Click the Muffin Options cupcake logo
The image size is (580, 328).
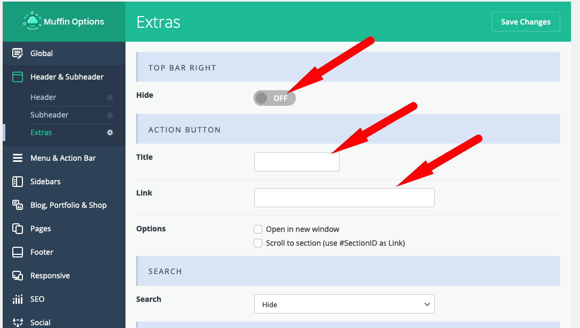click(32, 20)
